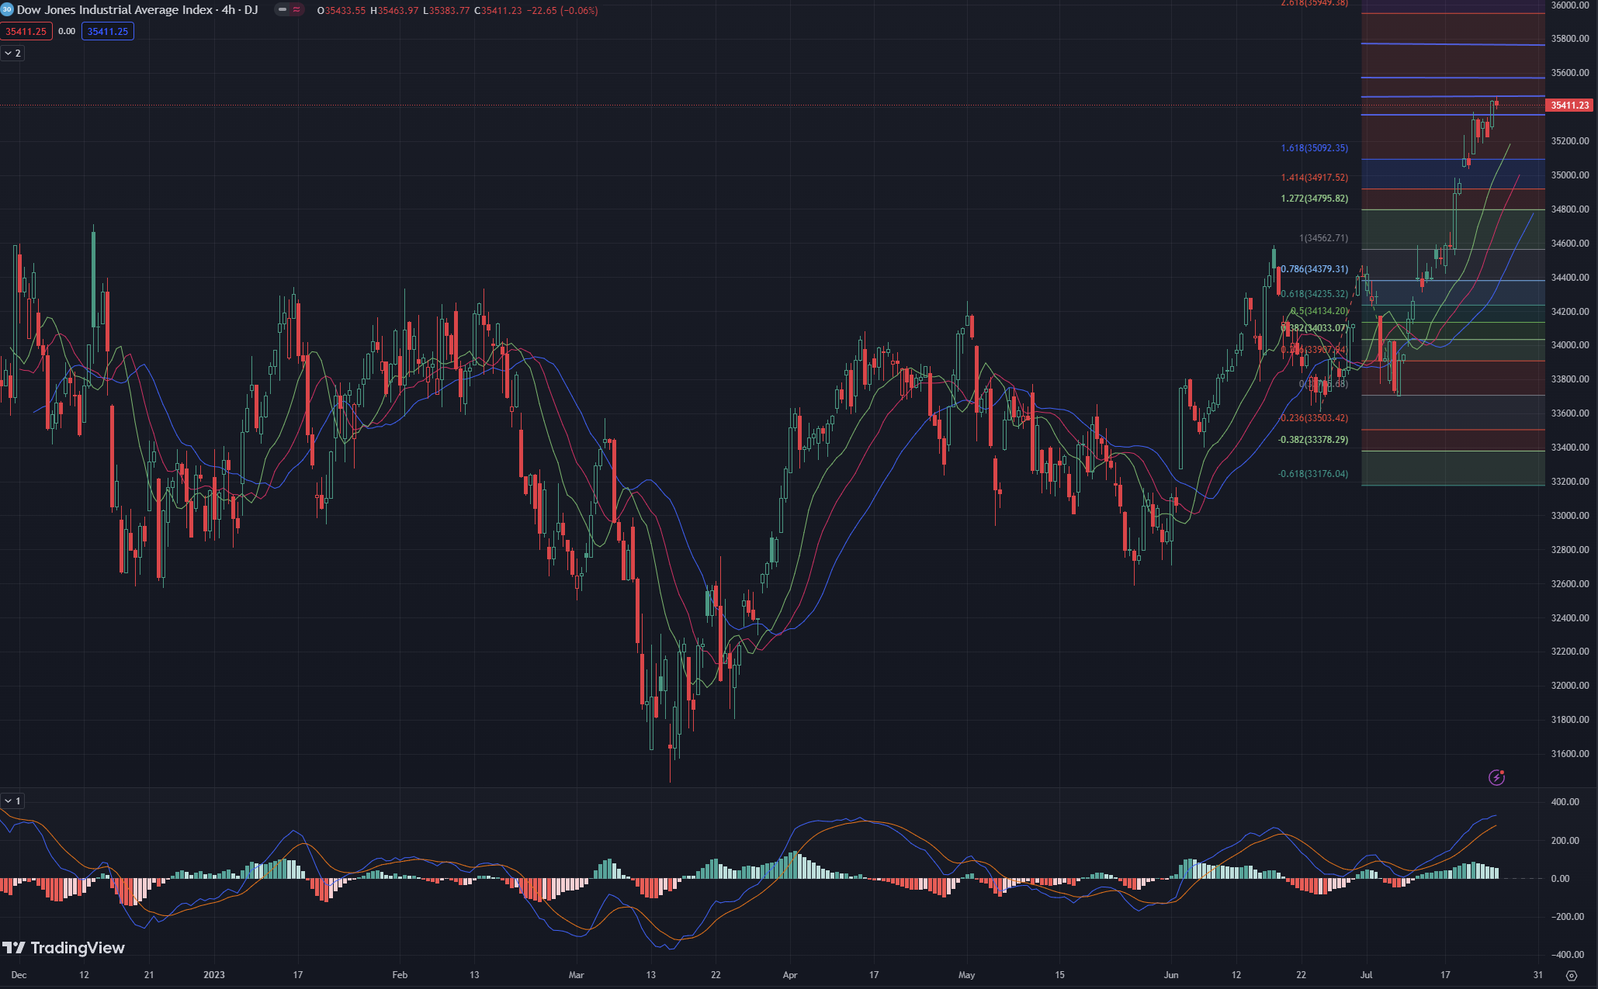Select the -0.382(33378.29) Fibonacci label
1598x989 pixels.
tap(1313, 440)
